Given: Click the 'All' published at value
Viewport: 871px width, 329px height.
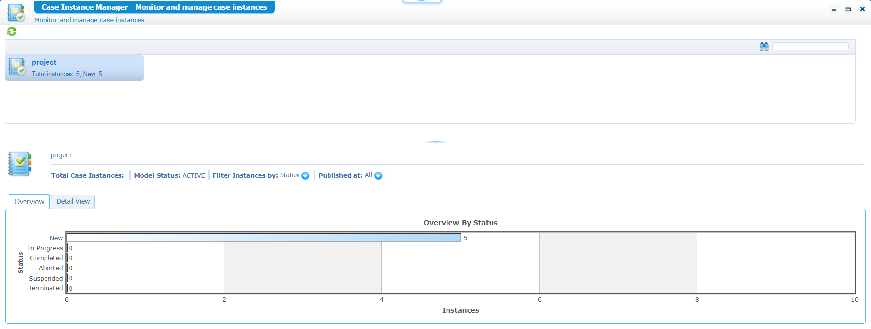Looking at the screenshot, I should pyautogui.click(x=368, y=175).
